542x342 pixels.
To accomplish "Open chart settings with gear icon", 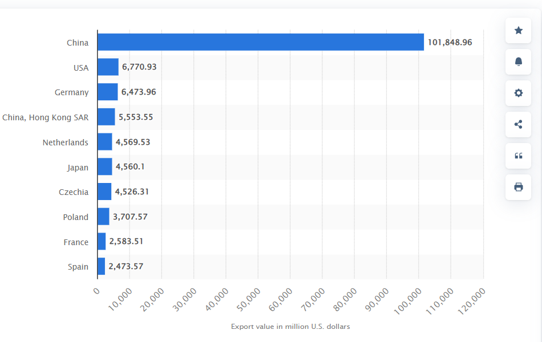I will coord(518,93).
